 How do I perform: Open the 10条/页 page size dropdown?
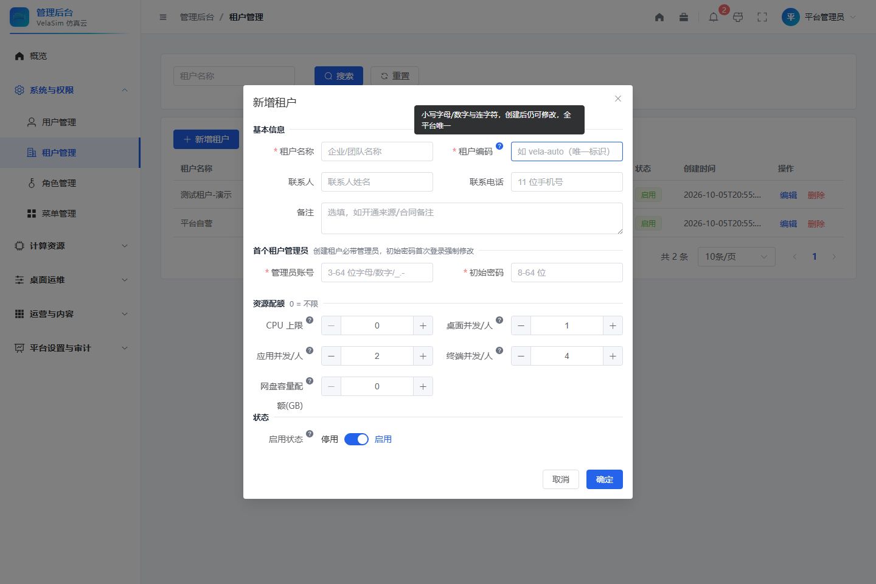736,257
